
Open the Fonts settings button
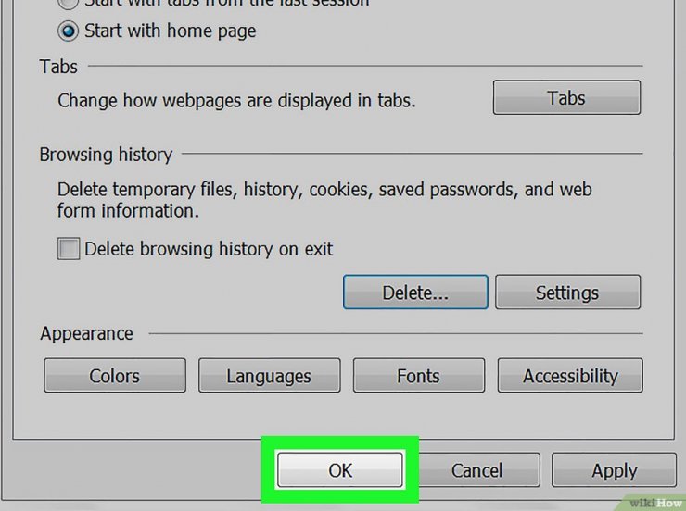coord(419,376)
